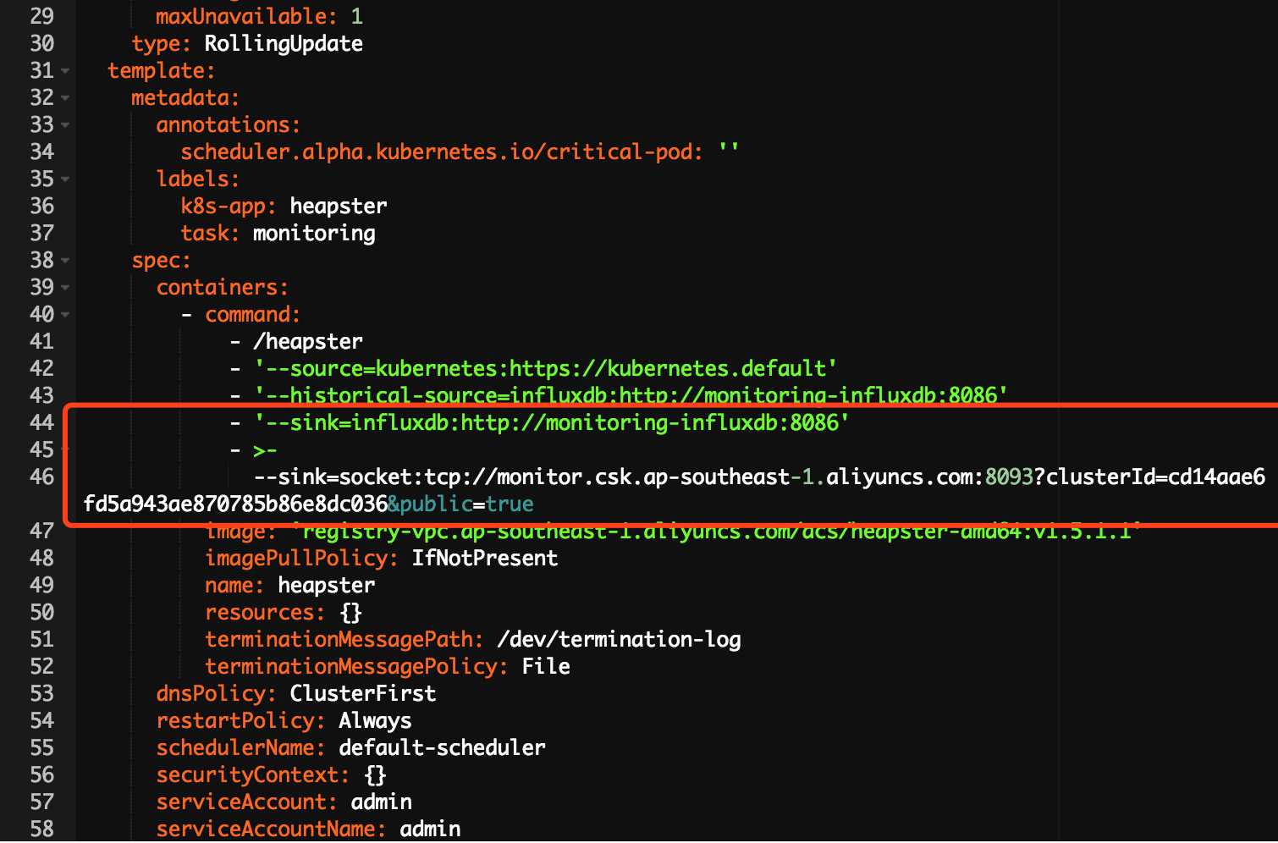The height and width of the screenshot is (843, 1278).
Task: Click the value default-scheduler
Action: pyautogui.click(x=442, y=748)
